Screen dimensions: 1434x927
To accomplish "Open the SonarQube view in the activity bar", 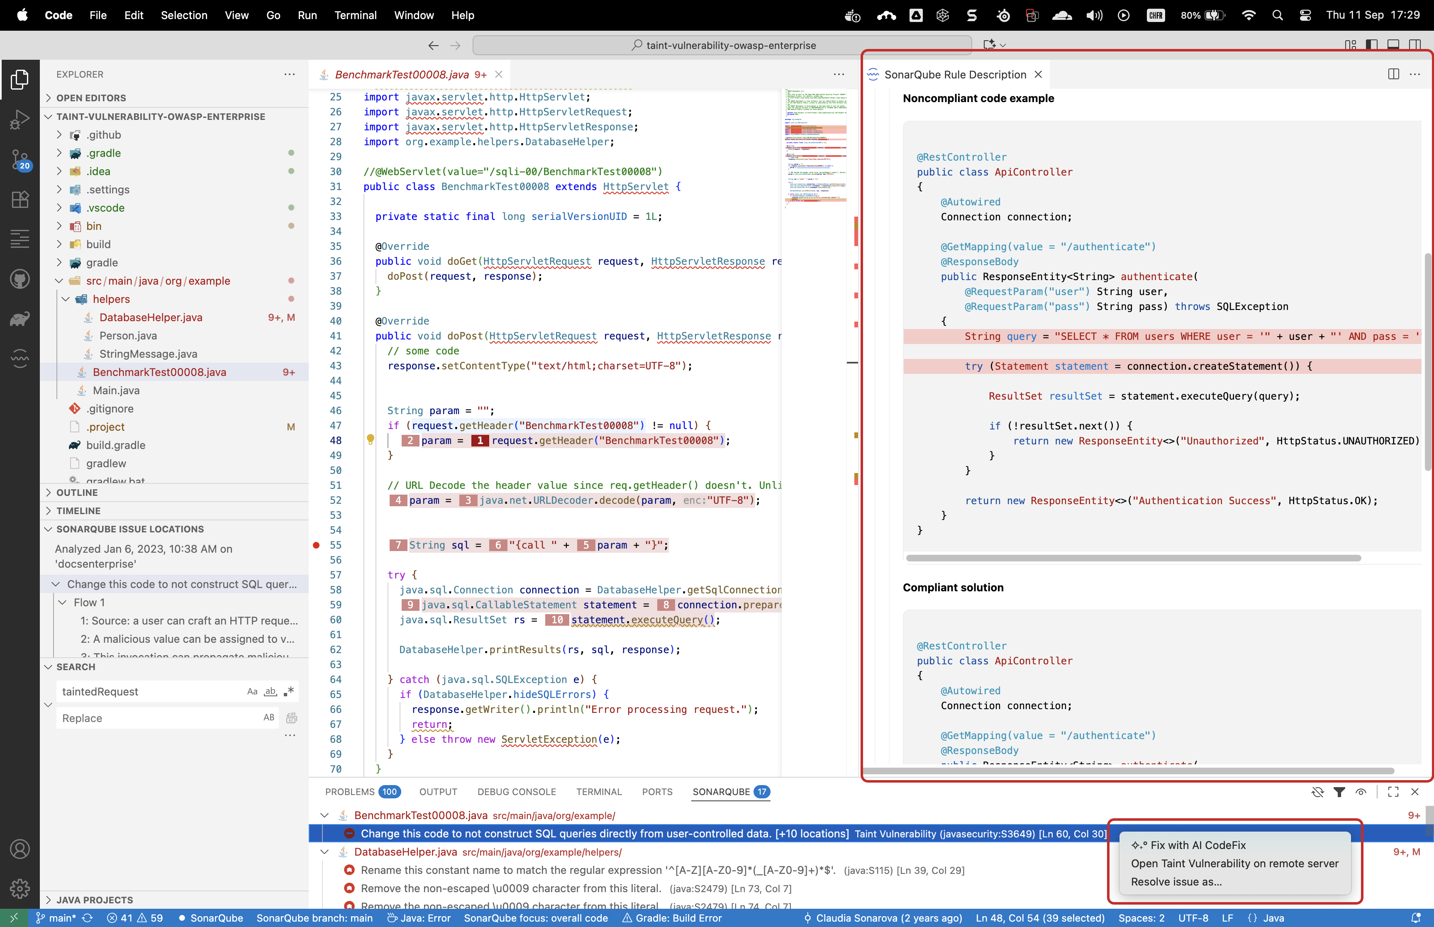I will 19,358.
